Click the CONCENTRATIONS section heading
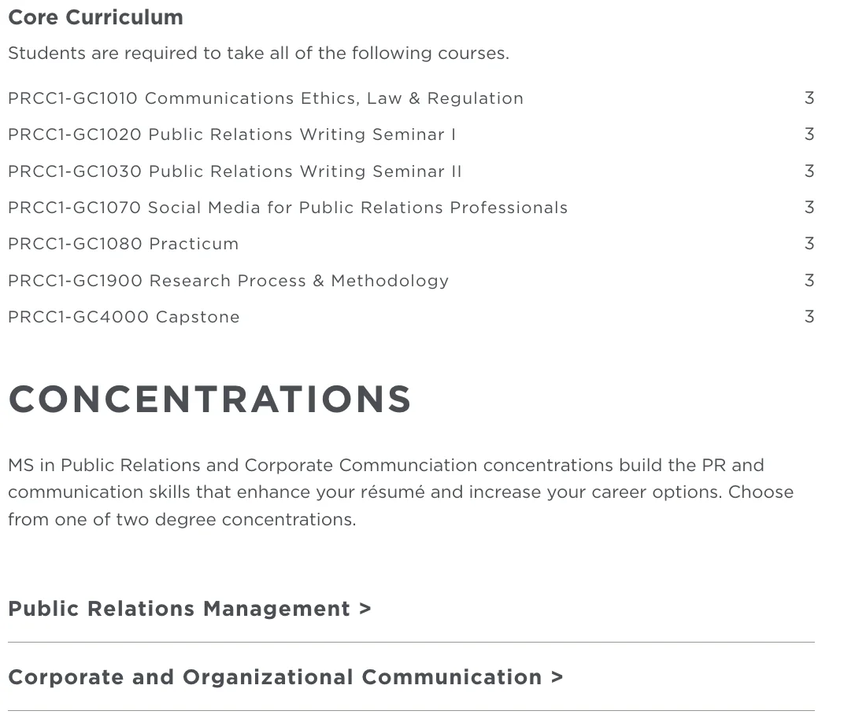The image size is (844, 722). [209, 400]
